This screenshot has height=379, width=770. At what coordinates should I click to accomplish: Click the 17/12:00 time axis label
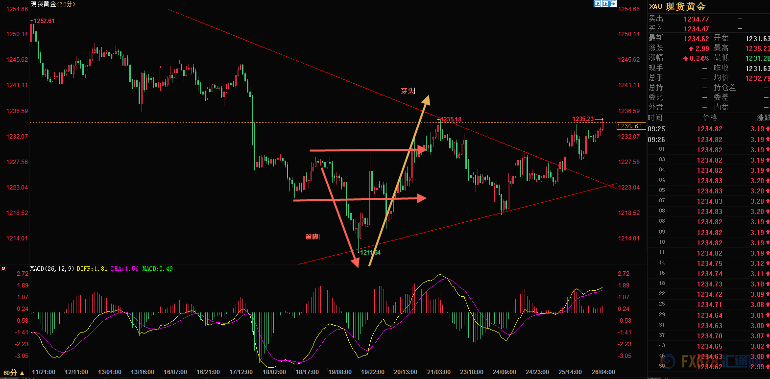[x=241, y=372]
